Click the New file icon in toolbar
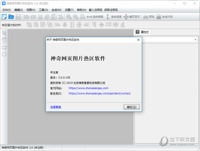This screenshot has height=151, width=200. (x=4, y=17)
